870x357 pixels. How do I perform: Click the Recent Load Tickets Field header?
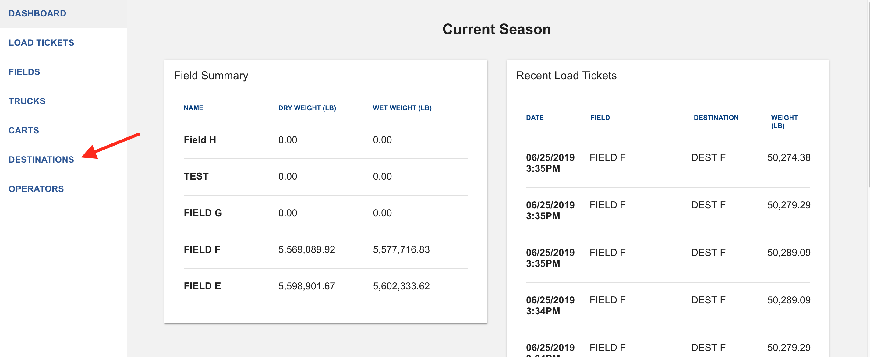[600, 118]
